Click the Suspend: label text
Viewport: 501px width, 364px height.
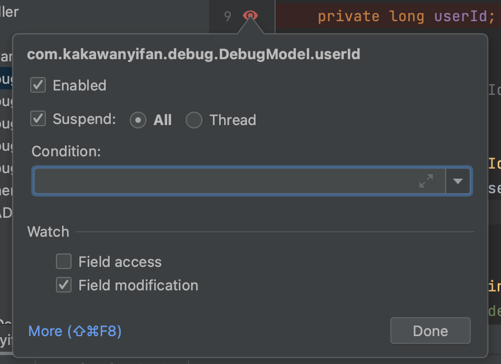pyautogui.click(x=84, y=119)
